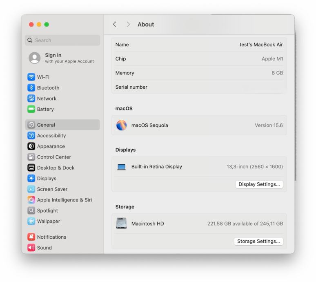Open the Notifications bell icon
Viewport: 316px width, 282px height.
(x=31, y=237)
